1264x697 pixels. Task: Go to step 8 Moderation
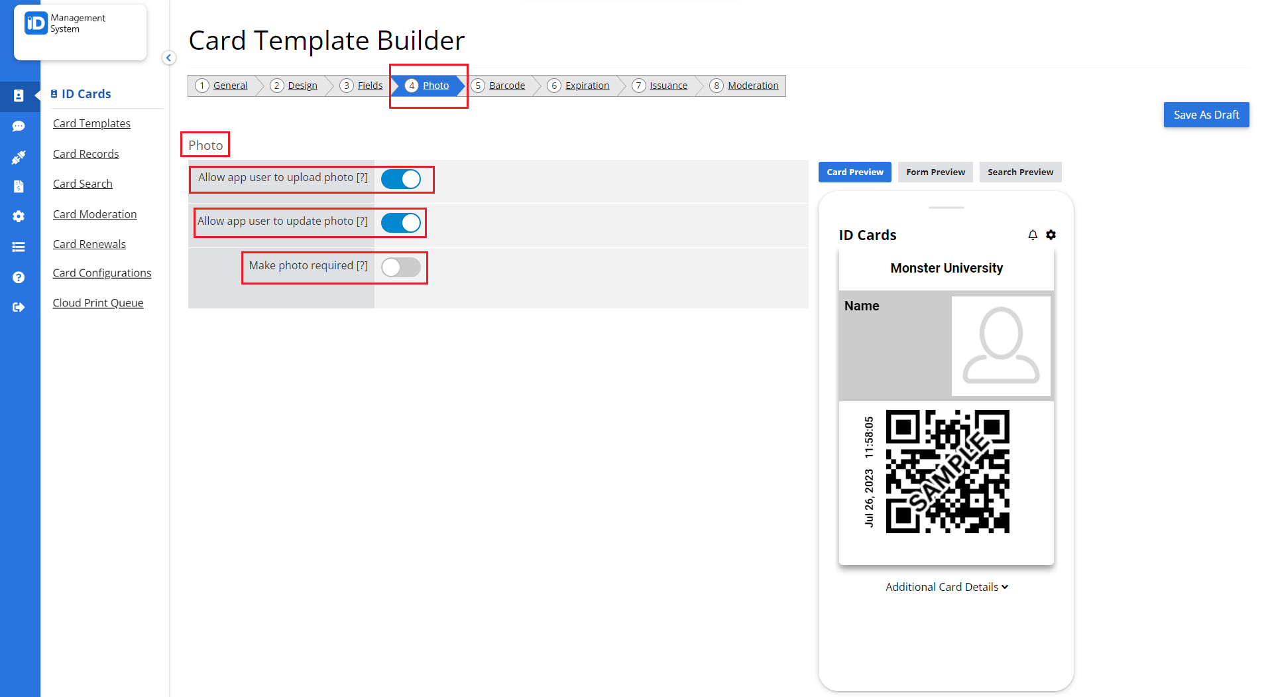tap(744, 86)
